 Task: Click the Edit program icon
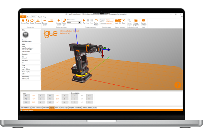(120, 20)
